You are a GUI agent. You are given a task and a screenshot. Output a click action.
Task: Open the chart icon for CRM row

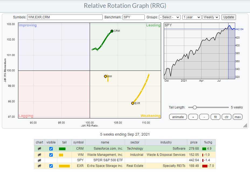coord(39,149)
